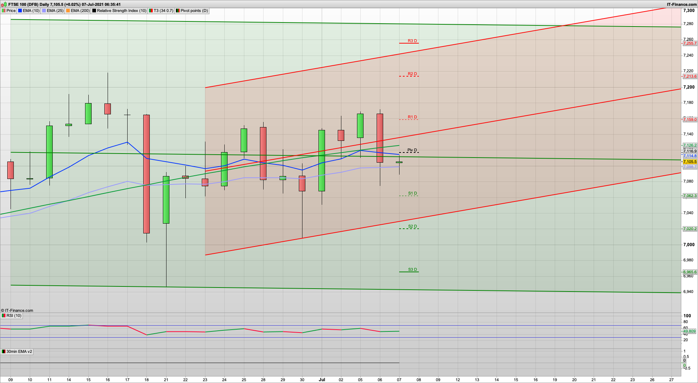This screenshot has width=698, height=383.
Task: Click the black icon on Relative Strength Index (10)
Action: click(94, 11)
